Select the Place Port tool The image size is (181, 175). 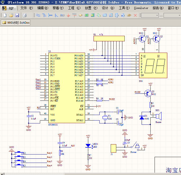pyautogui.click(x=129, y=15)
